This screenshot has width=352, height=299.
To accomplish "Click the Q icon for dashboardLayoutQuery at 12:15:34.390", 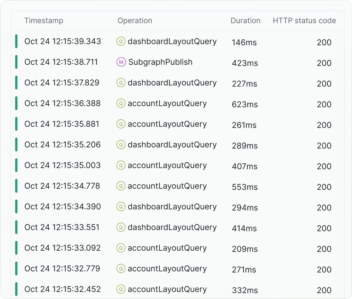I will coord(121,207).
